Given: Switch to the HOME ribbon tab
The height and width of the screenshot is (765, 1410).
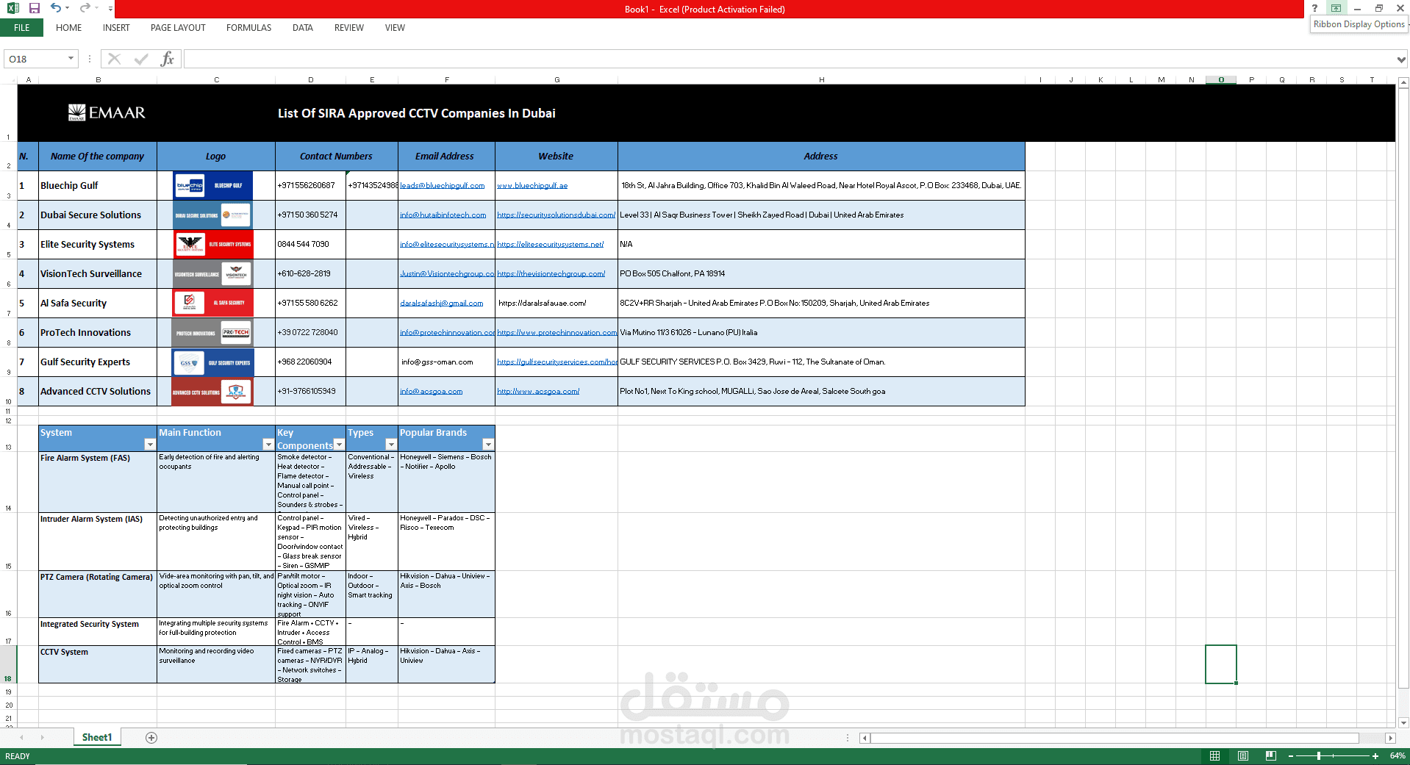Looking at the screenshot, I should click(68, 28).
